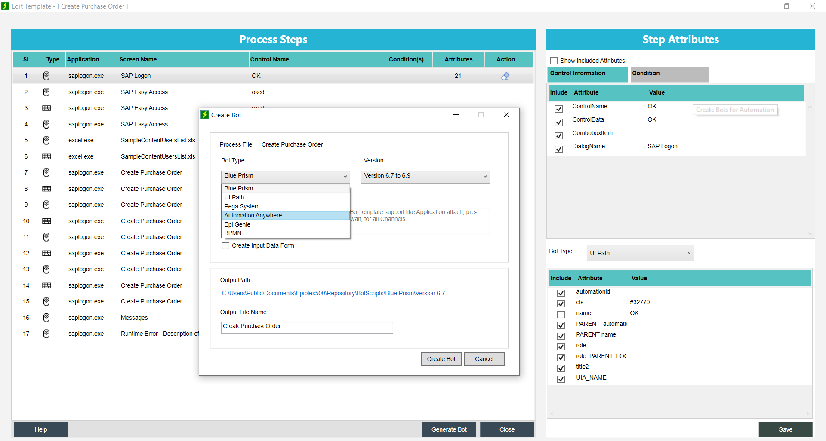The width and height of the screenshot is (826, 441).
Task: Select Blue Prism from bot type list
Action: click(286, 188)
